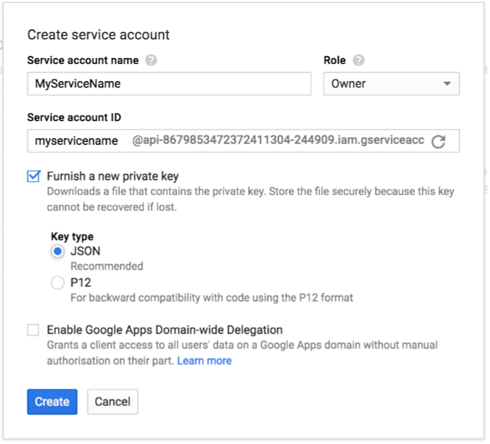Regenerate the service account ID with the refresh icon

pos(438,142)
